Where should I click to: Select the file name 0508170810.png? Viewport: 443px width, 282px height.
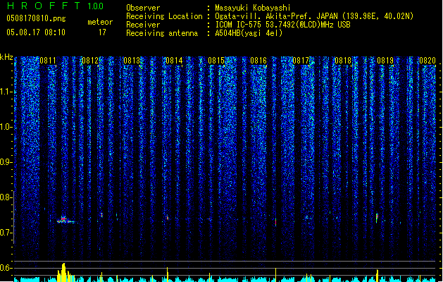[36, 18]
